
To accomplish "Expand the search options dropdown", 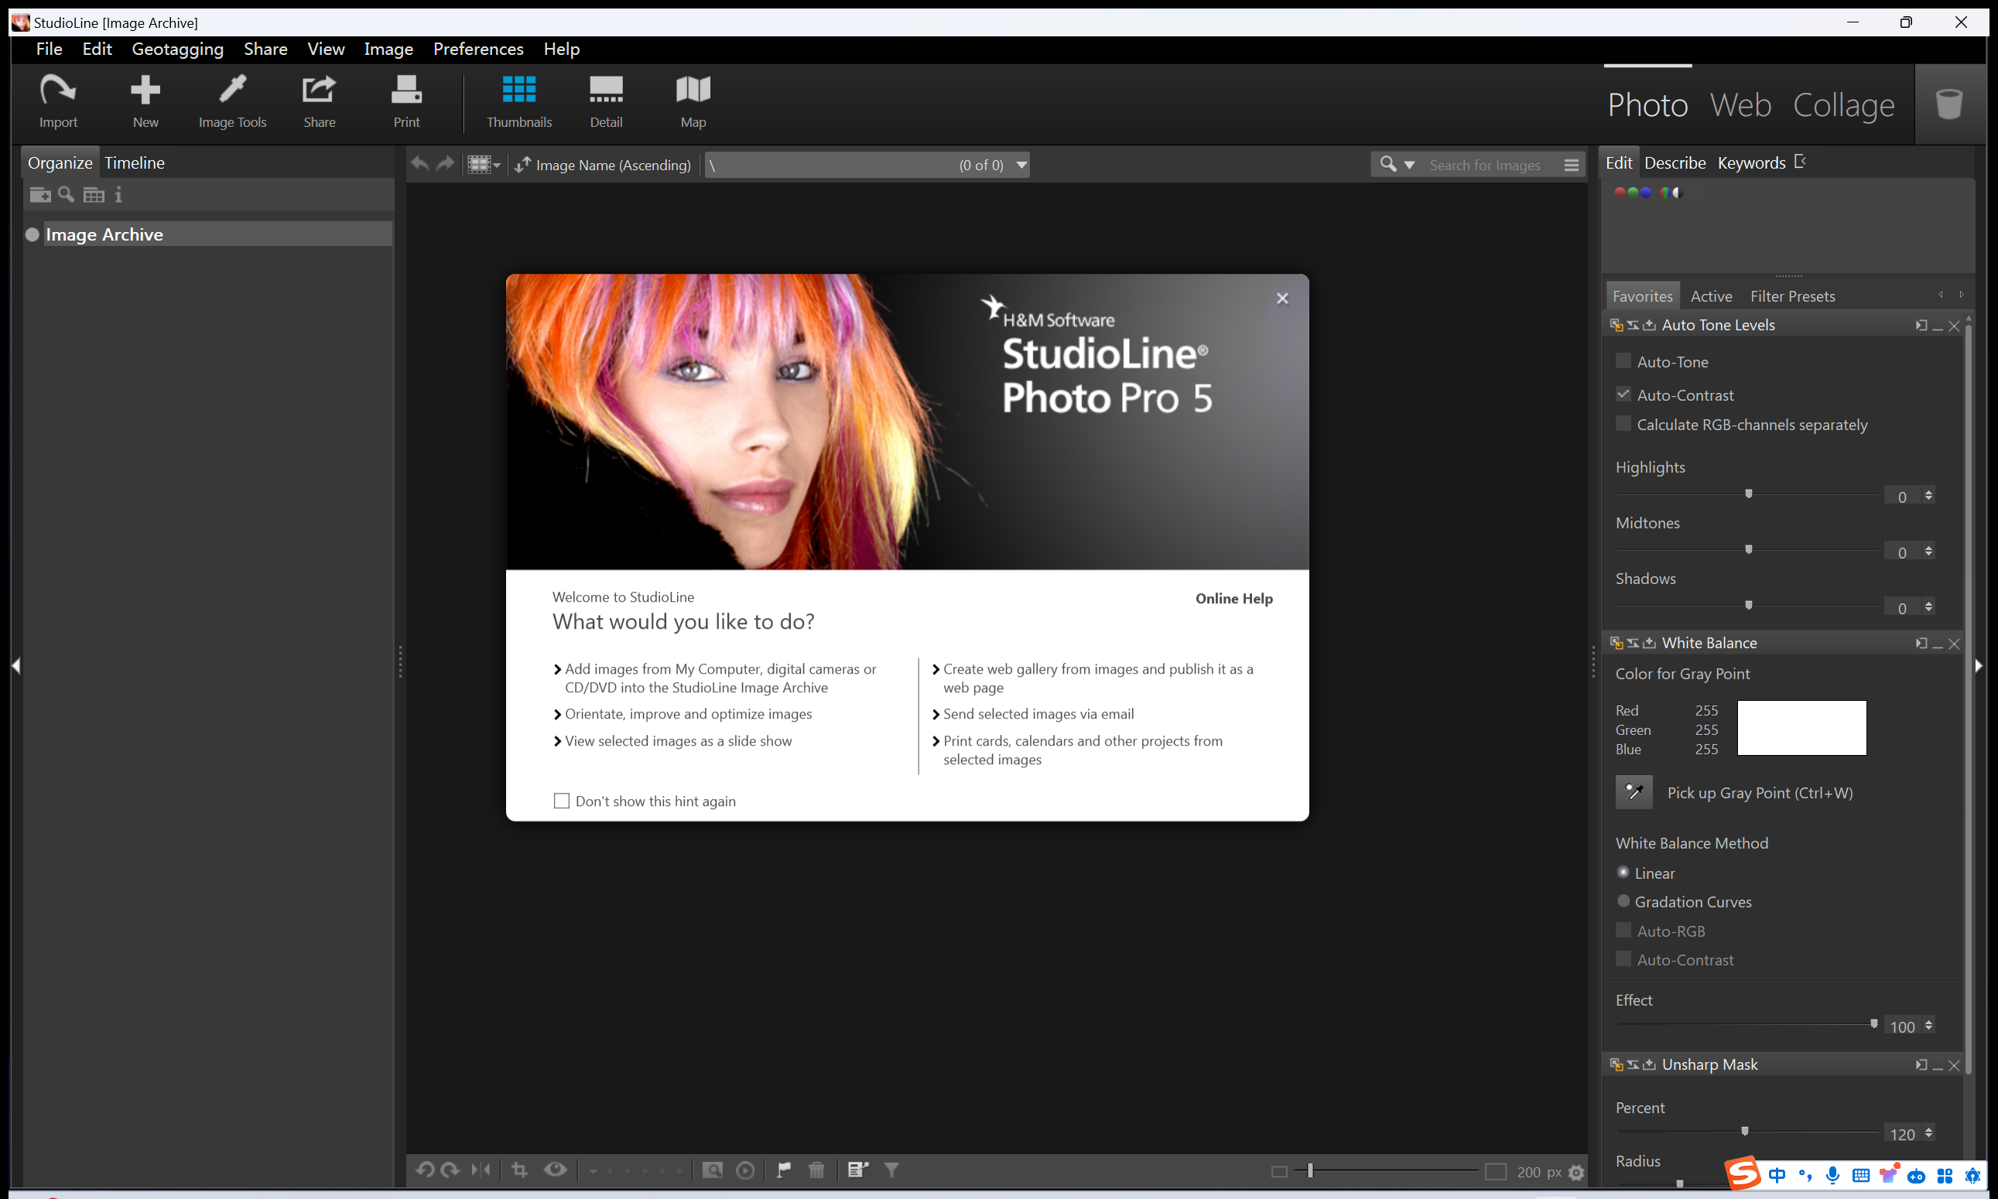I will tap(1409, 165).
